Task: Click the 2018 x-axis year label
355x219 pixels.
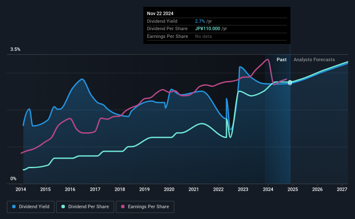Action: 120,189
